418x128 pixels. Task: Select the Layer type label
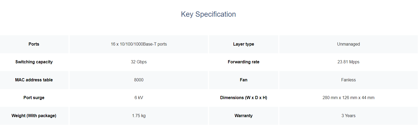[244, 44]
